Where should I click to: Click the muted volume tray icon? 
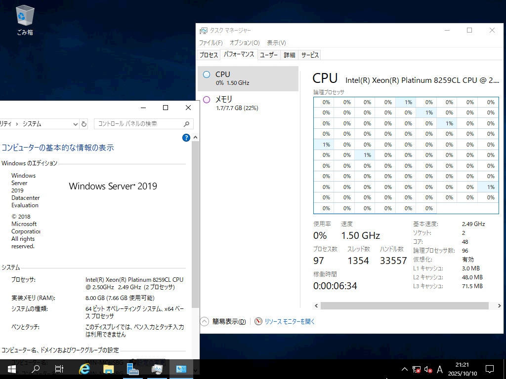click(428, 369)
